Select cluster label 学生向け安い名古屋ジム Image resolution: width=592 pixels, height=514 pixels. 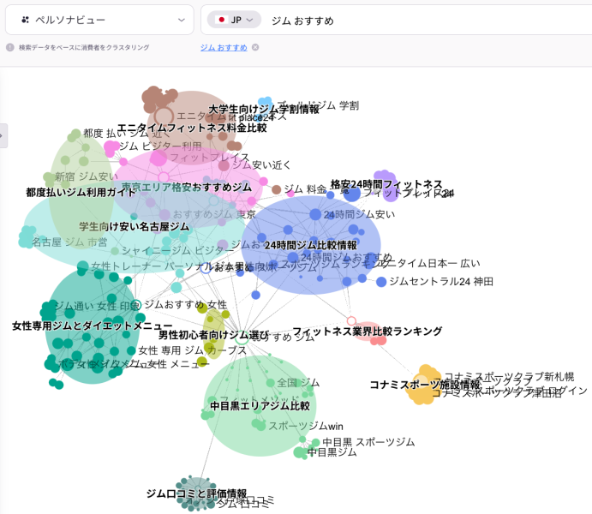(134, 226)
